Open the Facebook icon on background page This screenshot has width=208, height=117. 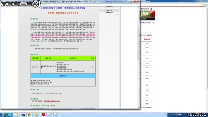click(x=151, y=9)
